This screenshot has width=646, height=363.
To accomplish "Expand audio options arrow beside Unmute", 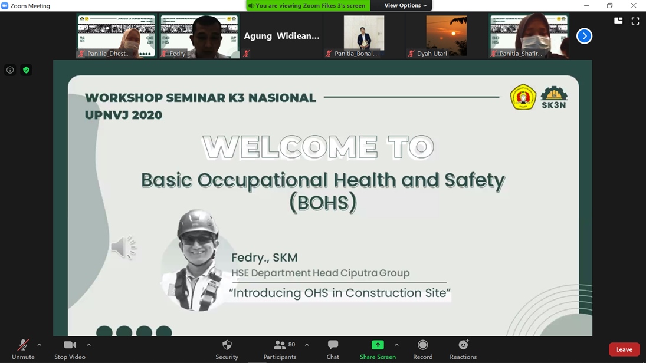I will tap(40, 345).
